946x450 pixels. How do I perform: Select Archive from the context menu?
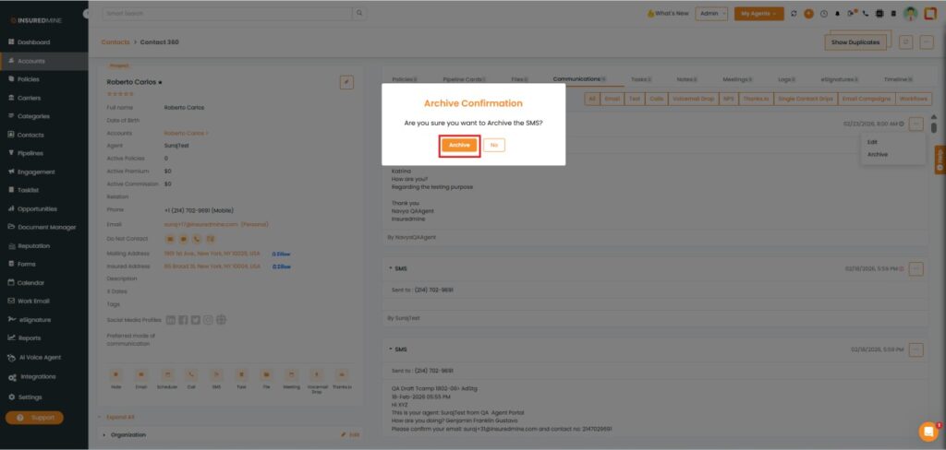click(x=878, y=155)
